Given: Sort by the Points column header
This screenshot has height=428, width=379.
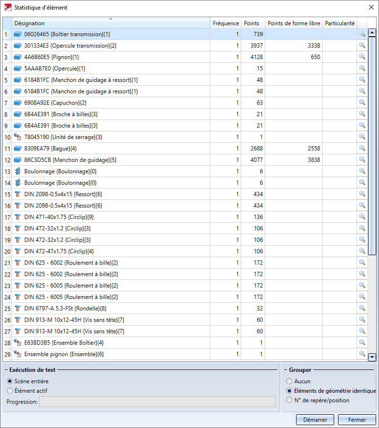Looking at the screenshot, I should [252, 23].
